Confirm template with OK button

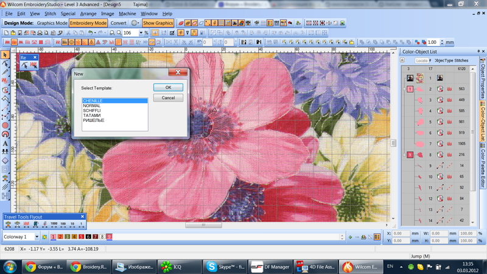168,88
